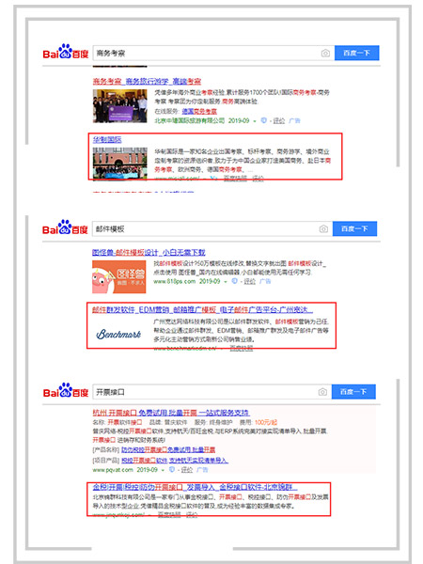Click the Benchmark logo in the EDM result

(x=118, y=334)
